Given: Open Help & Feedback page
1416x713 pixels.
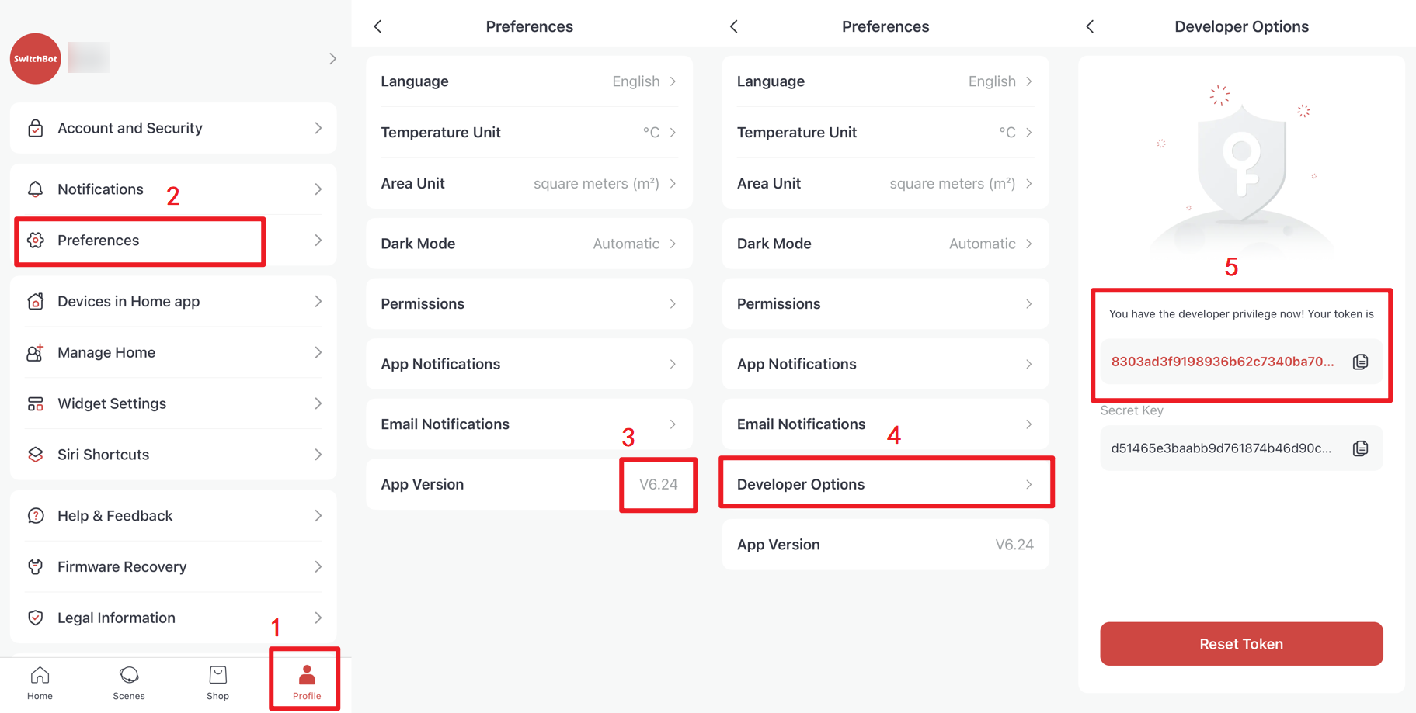Looking at the screenshot, I should 173,516.
